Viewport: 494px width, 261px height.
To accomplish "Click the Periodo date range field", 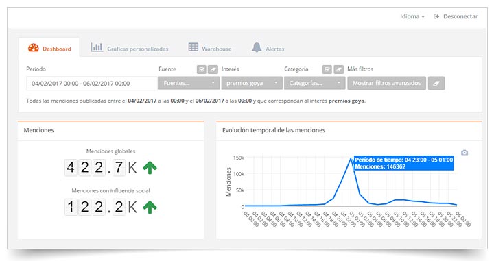I will (x=92, y=84).
